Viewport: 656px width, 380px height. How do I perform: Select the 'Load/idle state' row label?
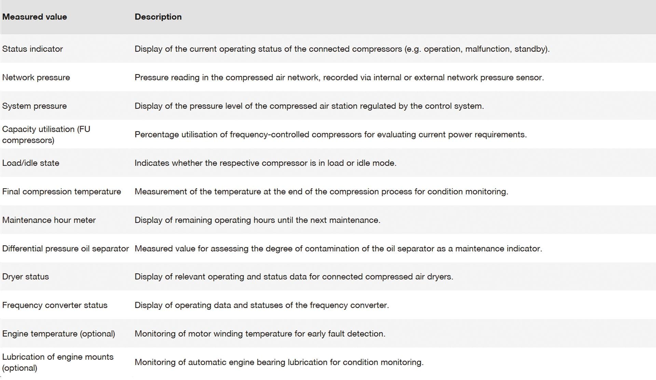click(x=31, y=163)
